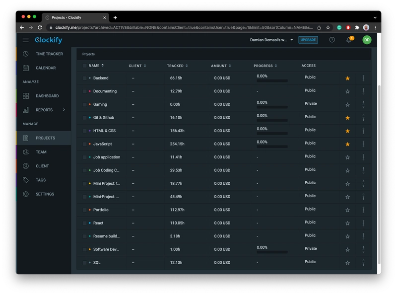This screenshot has width=397, height=295.
Task: Open Settings in the sidebar
Action: pyautogui.click(x=44, y=194)
